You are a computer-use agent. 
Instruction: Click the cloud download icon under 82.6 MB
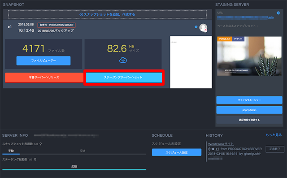(123, 60)
